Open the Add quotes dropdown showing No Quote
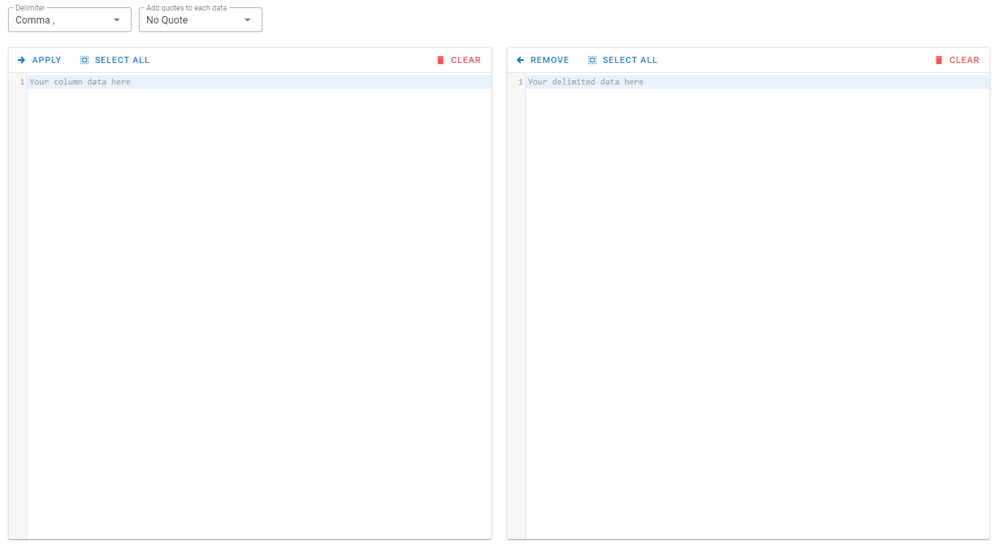The height and width of the screenshot is (548, 997). pyautogui.click(x=200, y=20)
